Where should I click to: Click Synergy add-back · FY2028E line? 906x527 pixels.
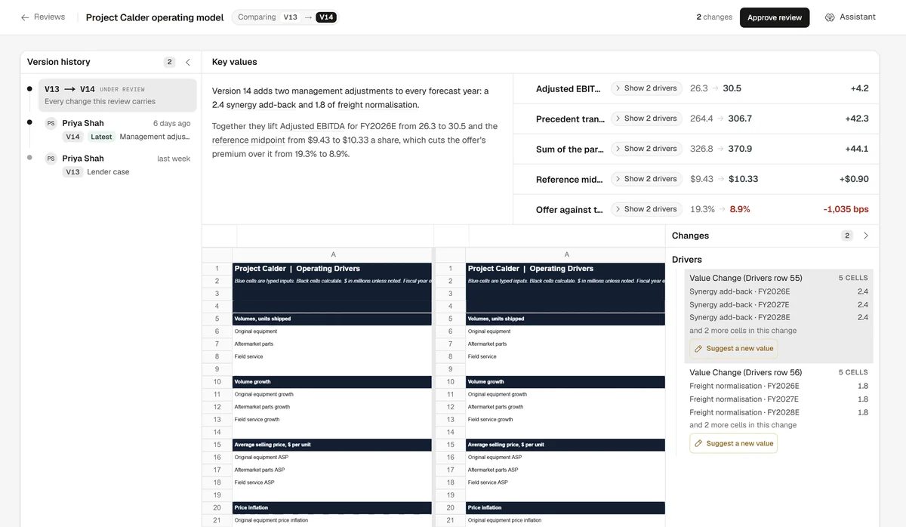(778, 317)
